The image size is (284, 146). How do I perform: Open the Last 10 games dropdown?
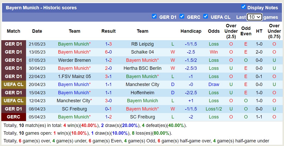coord(255,17)
